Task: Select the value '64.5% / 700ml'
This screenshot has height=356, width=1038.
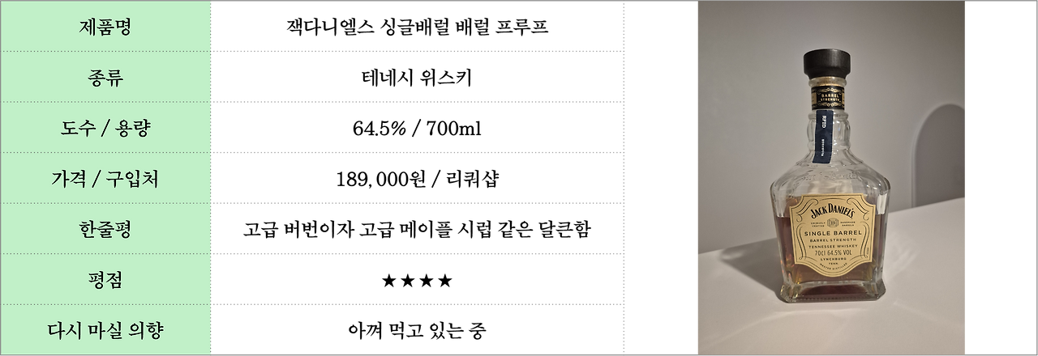Action: 417,129
